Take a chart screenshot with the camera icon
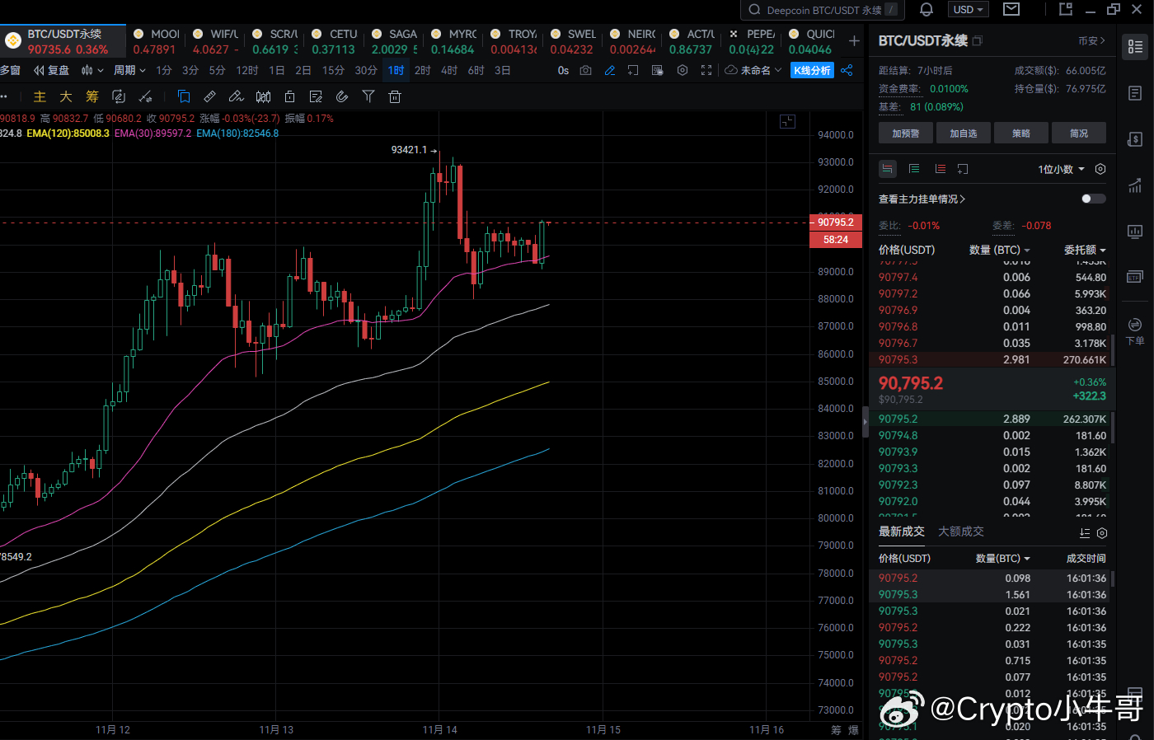This screenshot has width=1154, height=740. 585,71
